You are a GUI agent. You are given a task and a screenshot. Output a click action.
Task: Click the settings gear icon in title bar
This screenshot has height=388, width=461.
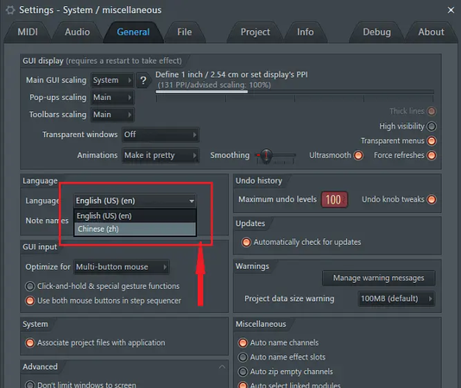[x=10, y=10]
